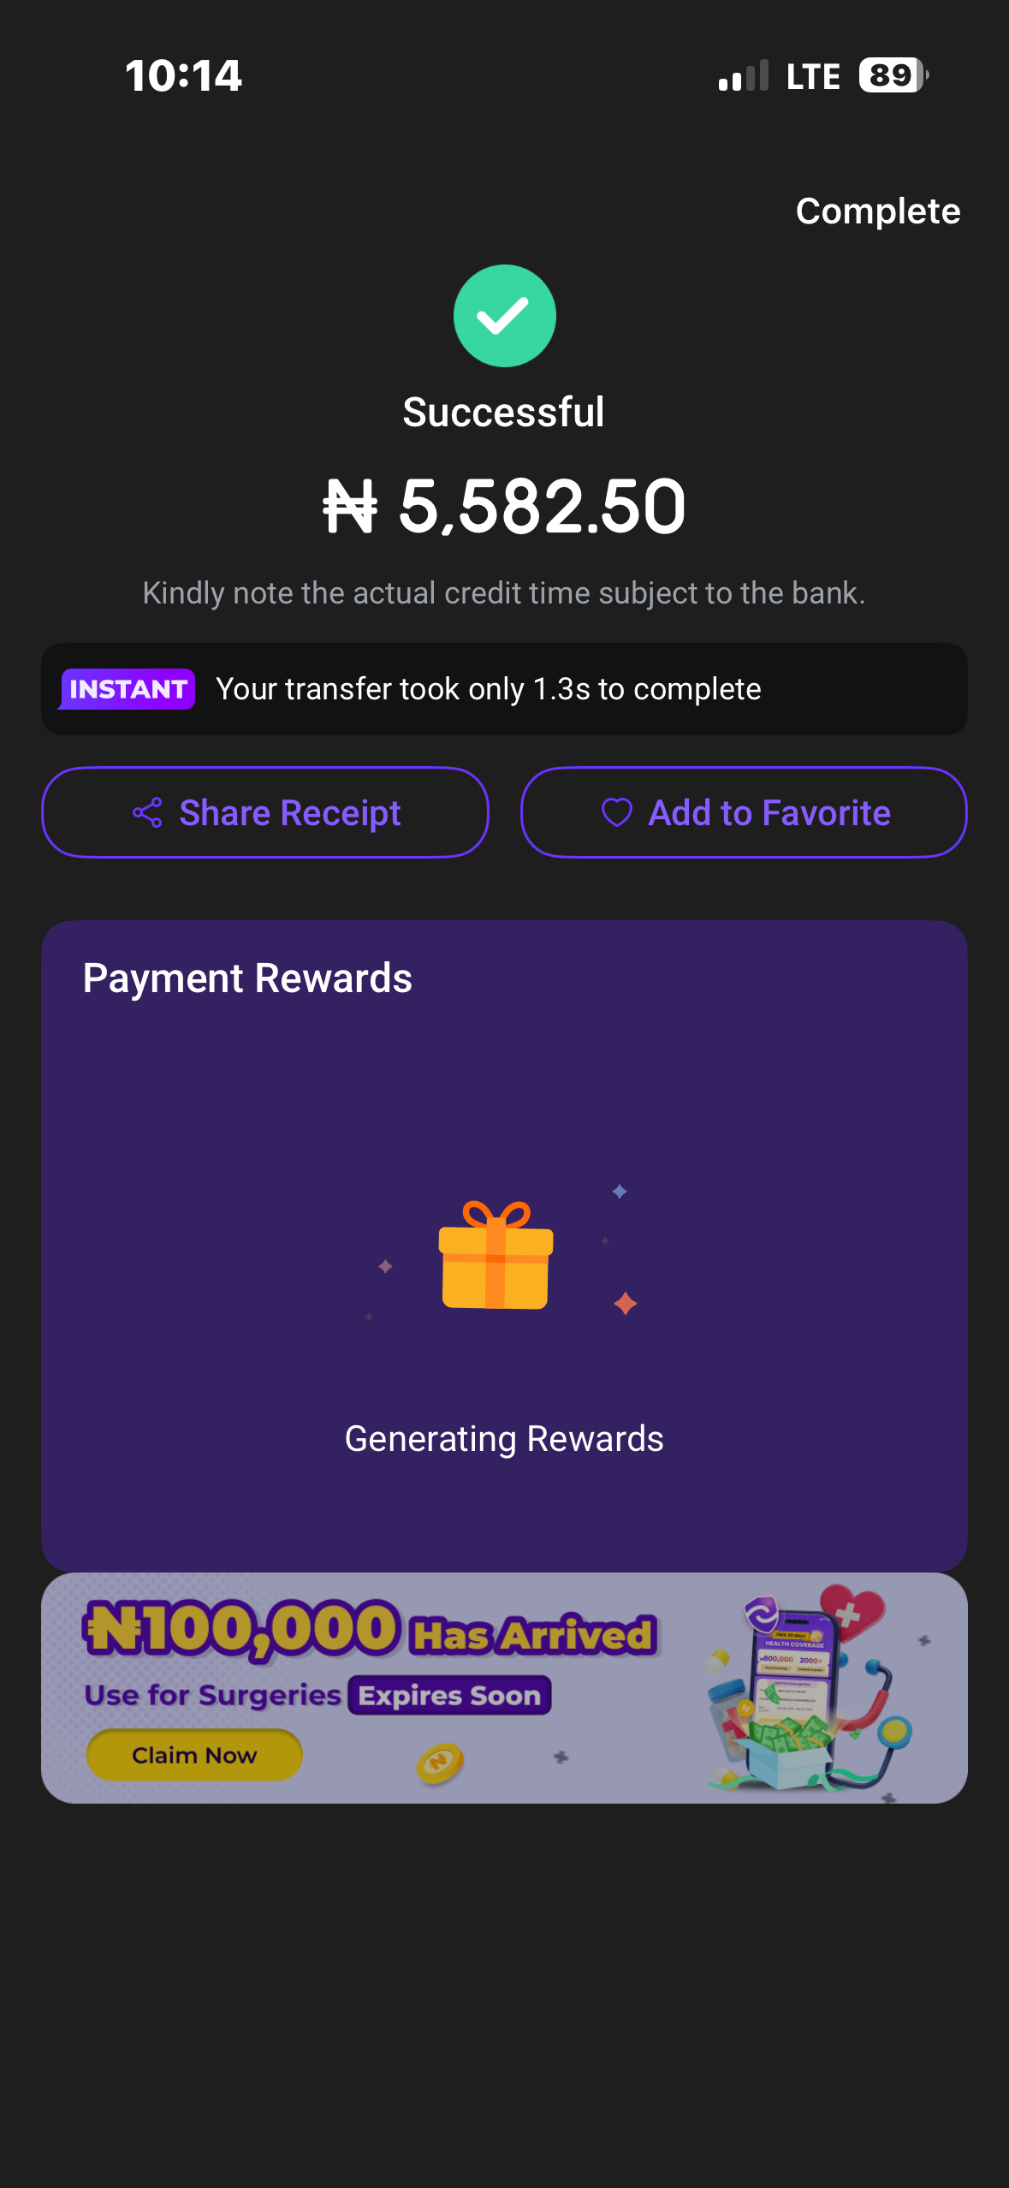Tap the gold coin on the banner
Image resolution: width=1009 pixels, height=2188 pixels.
440,1762
